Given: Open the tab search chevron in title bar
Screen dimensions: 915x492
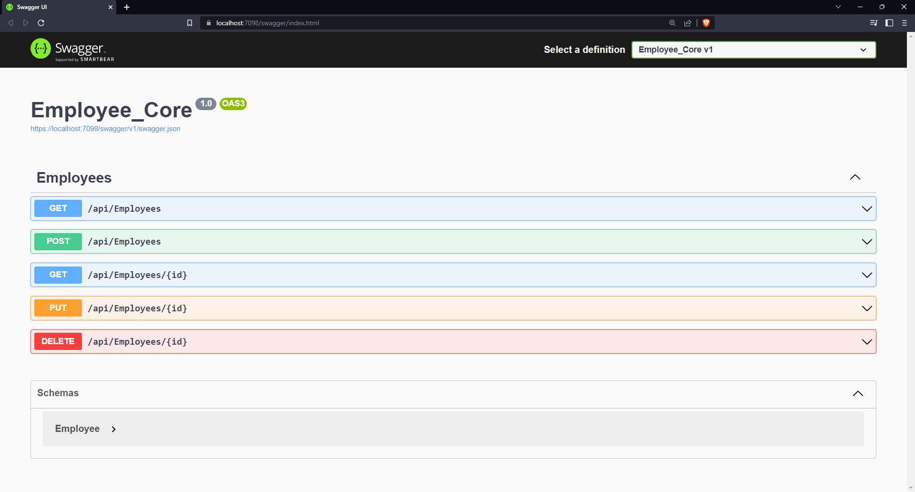Looking at the screenshot, I should pos(838,7).
